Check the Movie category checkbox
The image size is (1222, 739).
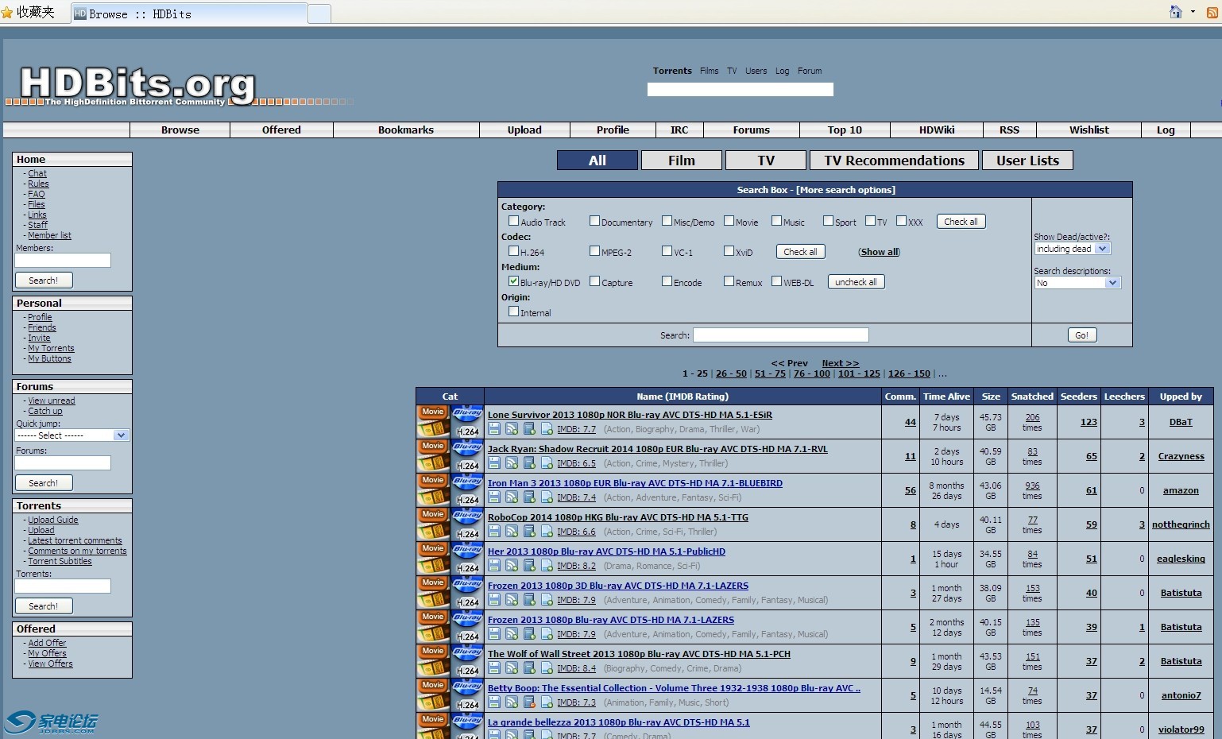(x=729, y=221)
